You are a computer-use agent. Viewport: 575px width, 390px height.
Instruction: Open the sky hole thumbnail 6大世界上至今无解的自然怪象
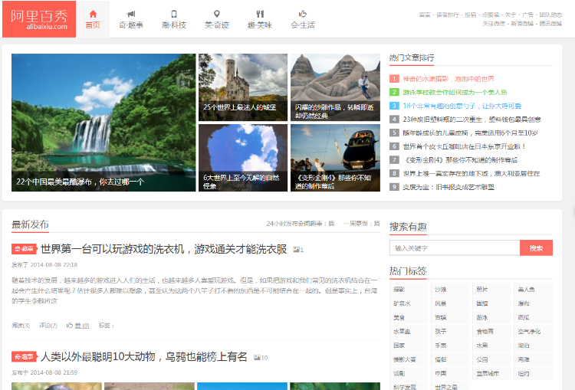243,158
